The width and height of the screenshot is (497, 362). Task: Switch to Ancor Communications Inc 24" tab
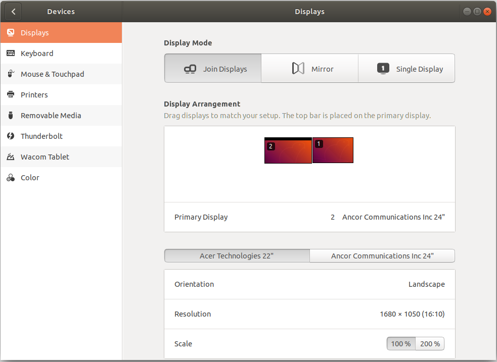coord(382,255)
